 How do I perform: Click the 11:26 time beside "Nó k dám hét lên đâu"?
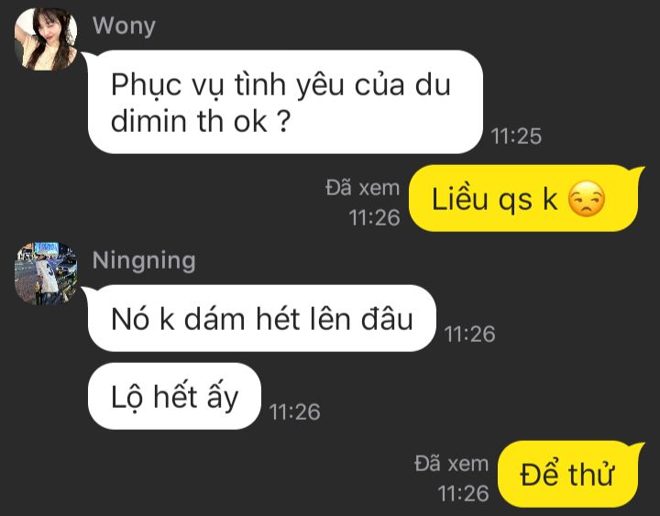(469, 335)
